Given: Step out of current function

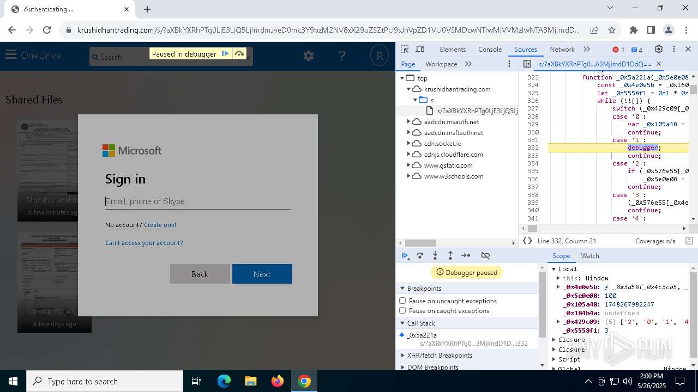Looking at the screenshot, I should tap(450, 255).
